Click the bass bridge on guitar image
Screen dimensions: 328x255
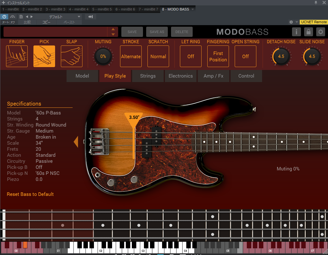click(x=99, y=142)
